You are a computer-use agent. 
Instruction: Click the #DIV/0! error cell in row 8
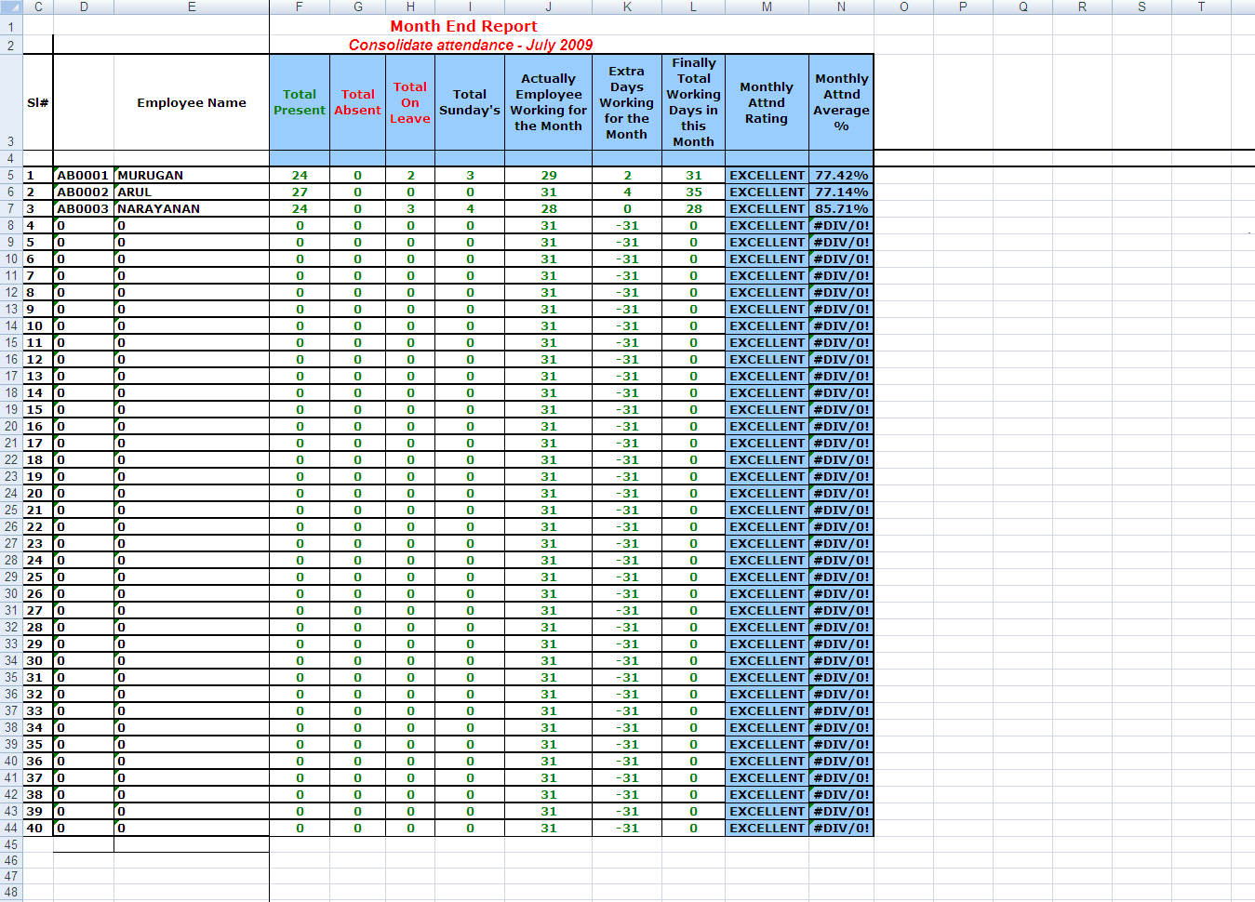pos(840,225)
